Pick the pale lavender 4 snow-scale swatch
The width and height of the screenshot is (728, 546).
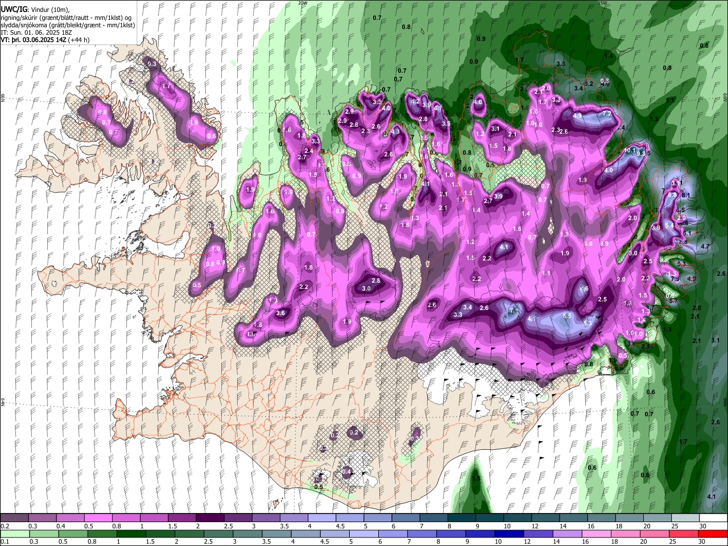321,518
